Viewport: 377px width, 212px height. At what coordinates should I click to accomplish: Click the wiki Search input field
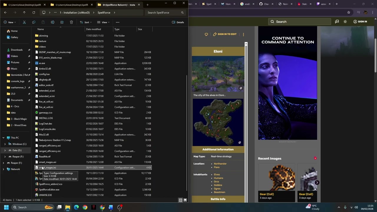pos(300,21)
